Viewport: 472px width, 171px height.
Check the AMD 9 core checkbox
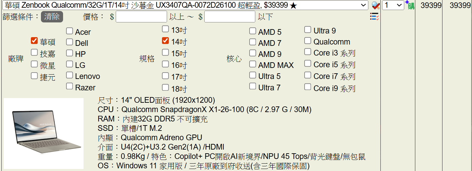coord(253,53)
